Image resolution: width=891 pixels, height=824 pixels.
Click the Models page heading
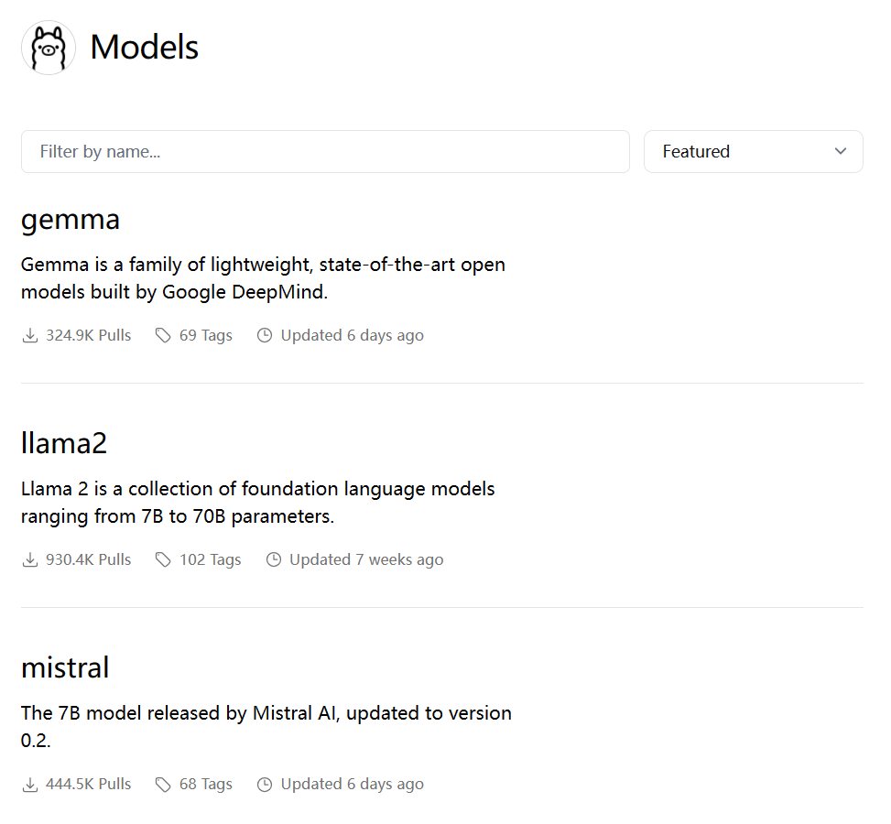145,48
